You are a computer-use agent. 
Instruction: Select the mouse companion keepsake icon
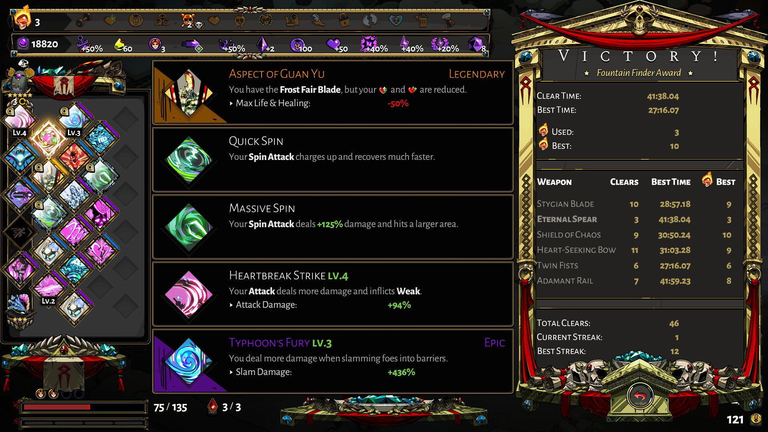click(x=18, y=80)
